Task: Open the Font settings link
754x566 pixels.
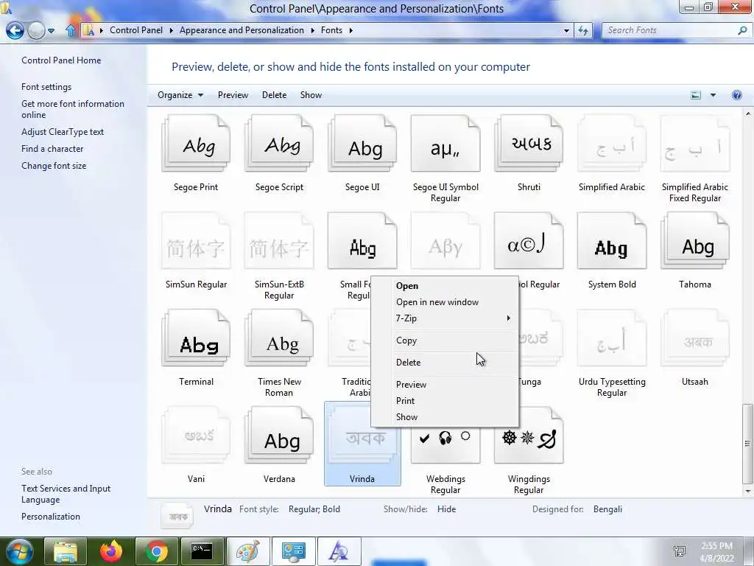Action: [x=46, y=87]
